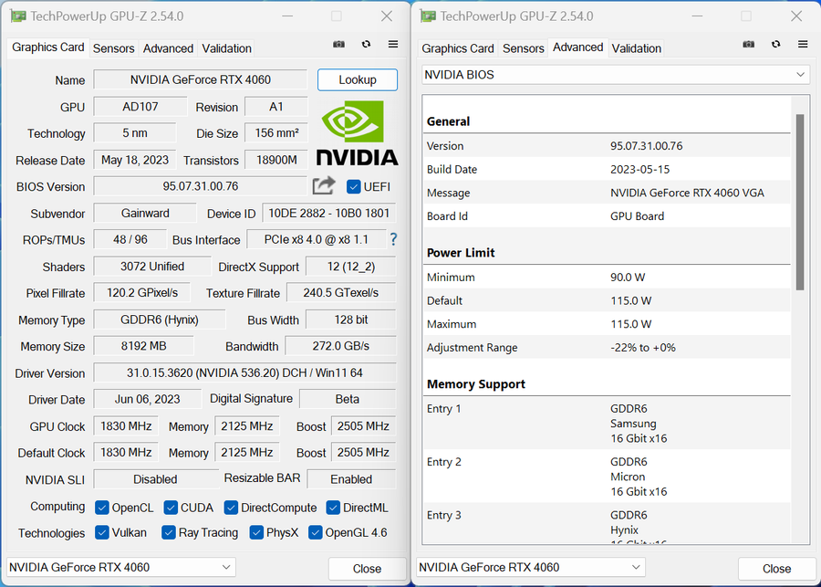
Task: Open the hamburger menu in left window
Action: pyautogui.click(x=393, y=45)
